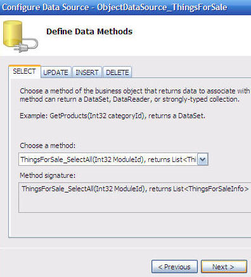The image size is (251, 277).
Task: Go to the INSERT tab
Action: [x=87, y=72]
